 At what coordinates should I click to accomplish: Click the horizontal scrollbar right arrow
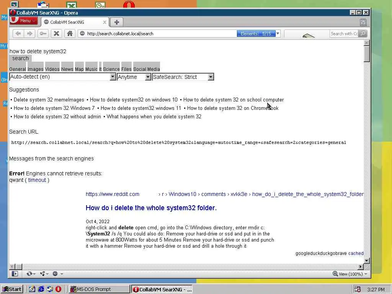point(361,266)
